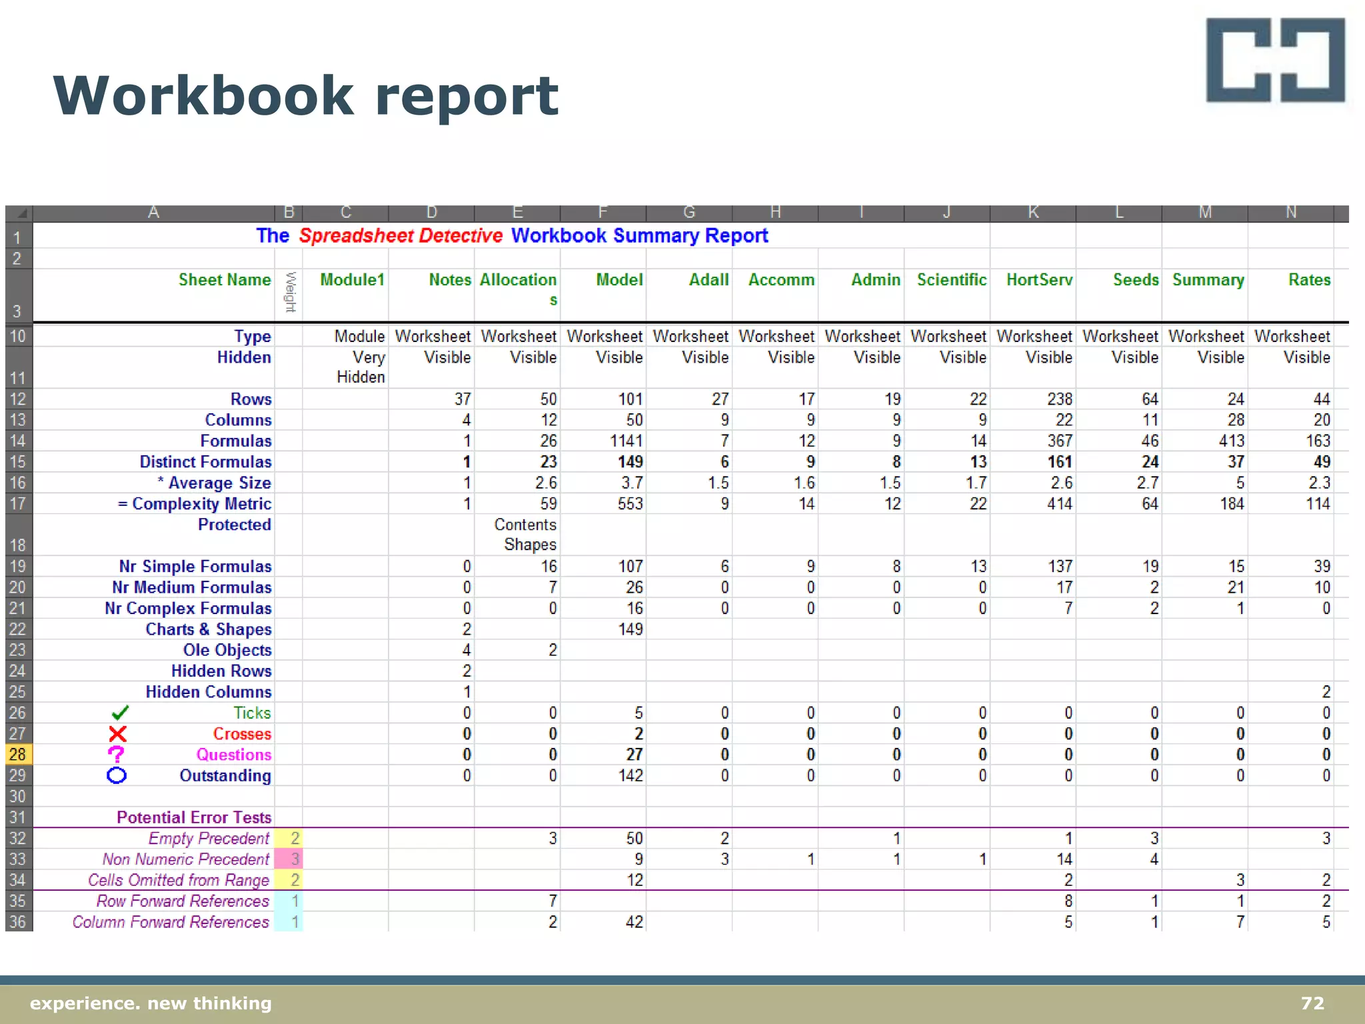Click the 'Admin' sheet name
The height and width of the screenshot is (1024, 1365).
876,279
